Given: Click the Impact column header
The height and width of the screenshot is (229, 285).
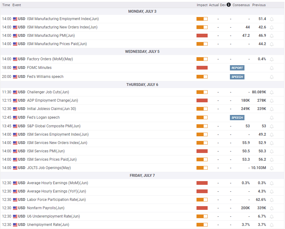Looking at the screenshot, I should [202, 5].
